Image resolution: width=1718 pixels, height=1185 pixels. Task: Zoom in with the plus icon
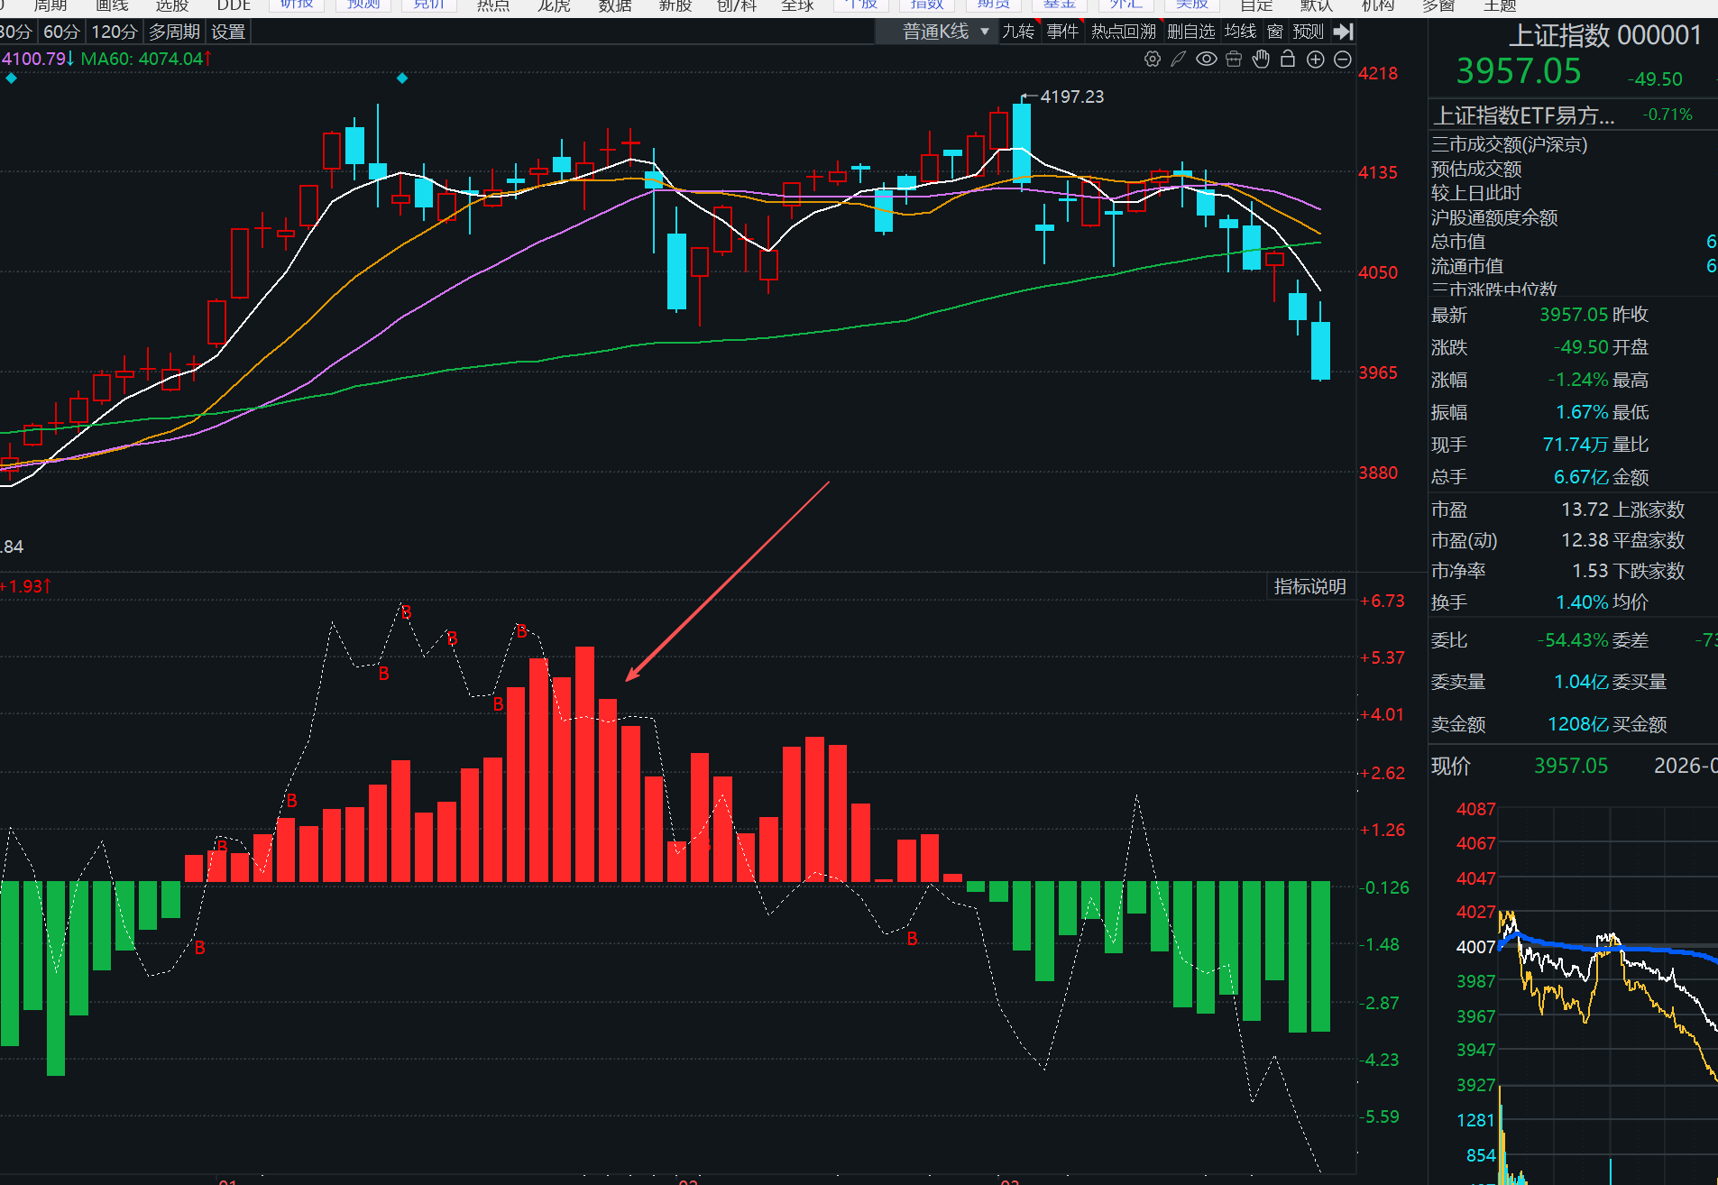[x=1316, y=60]
